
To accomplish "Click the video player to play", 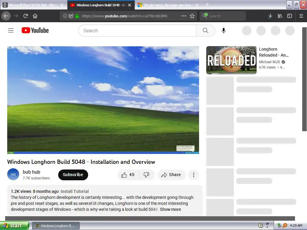I will pyautogui.click(x=103, y=100).
